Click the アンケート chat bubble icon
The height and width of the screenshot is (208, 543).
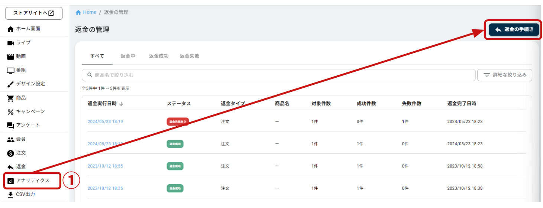pos(10,126)
